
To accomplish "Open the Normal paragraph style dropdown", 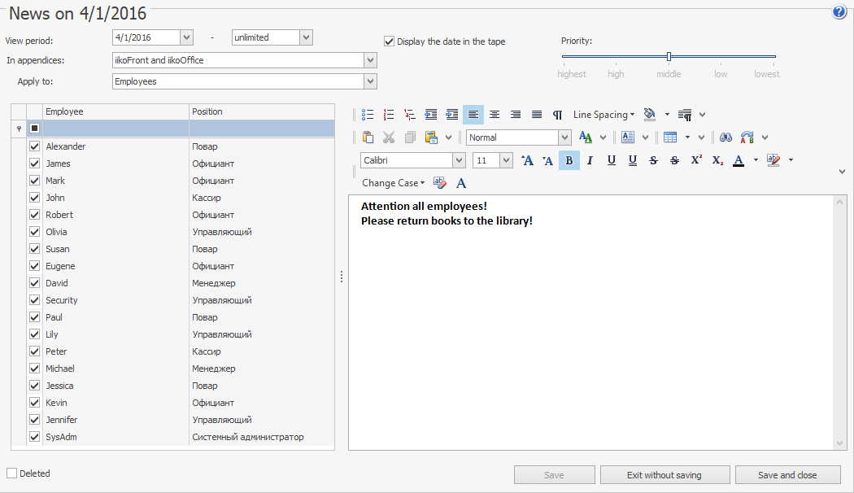I will (x=564, y=137).
